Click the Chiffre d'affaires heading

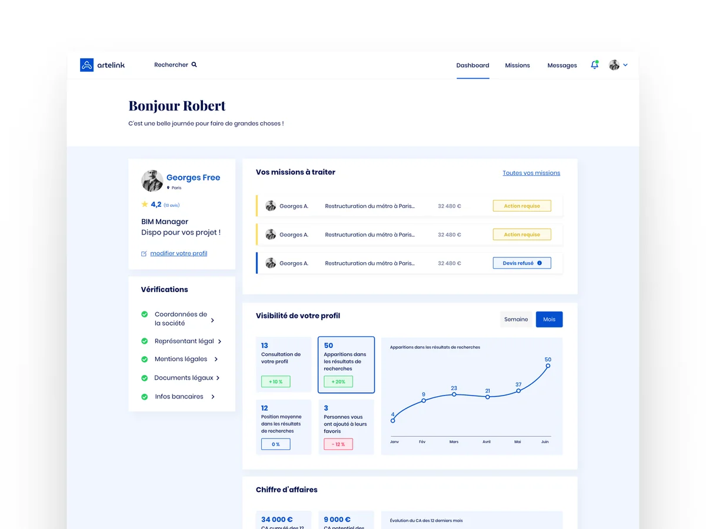[x=287, y=490]
